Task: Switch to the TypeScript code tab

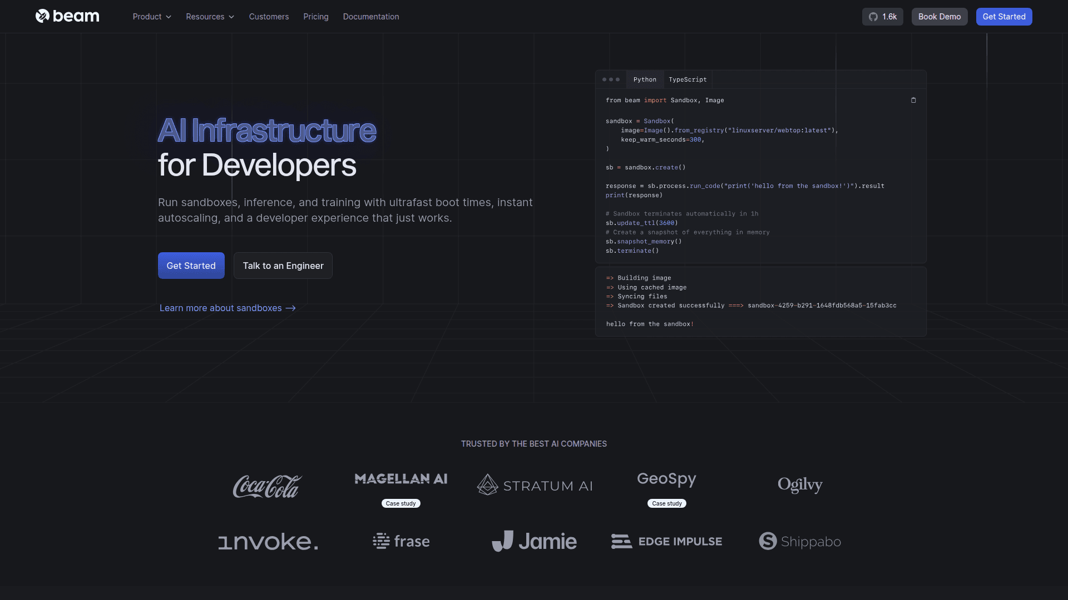Action: (x=688, y=79)
